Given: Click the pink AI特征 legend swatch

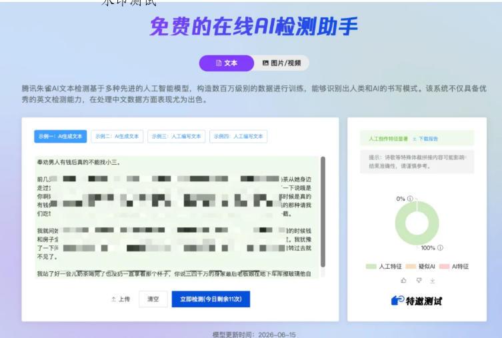Looking at the screenshot, I should point(445,266).
